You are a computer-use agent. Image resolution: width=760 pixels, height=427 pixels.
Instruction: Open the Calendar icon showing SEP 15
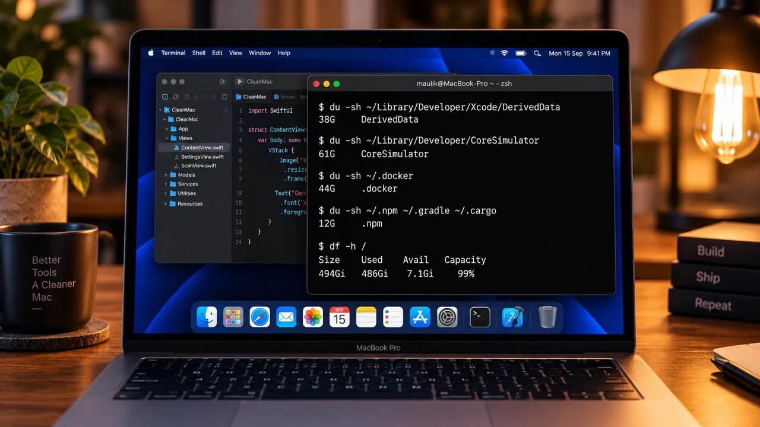tap(339, 317)
